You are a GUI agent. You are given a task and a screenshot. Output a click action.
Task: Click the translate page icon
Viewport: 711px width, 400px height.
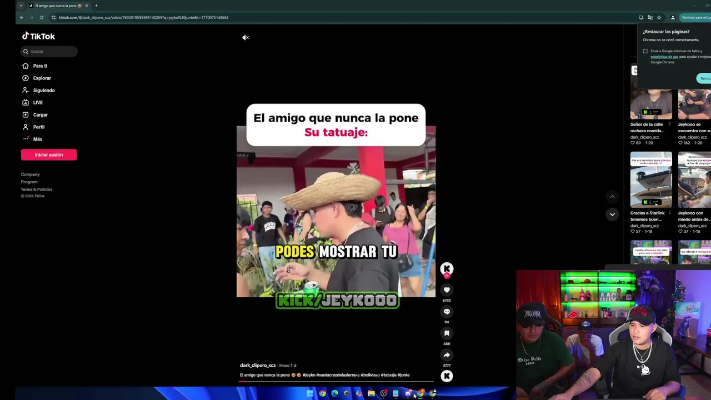coord(650,17)
